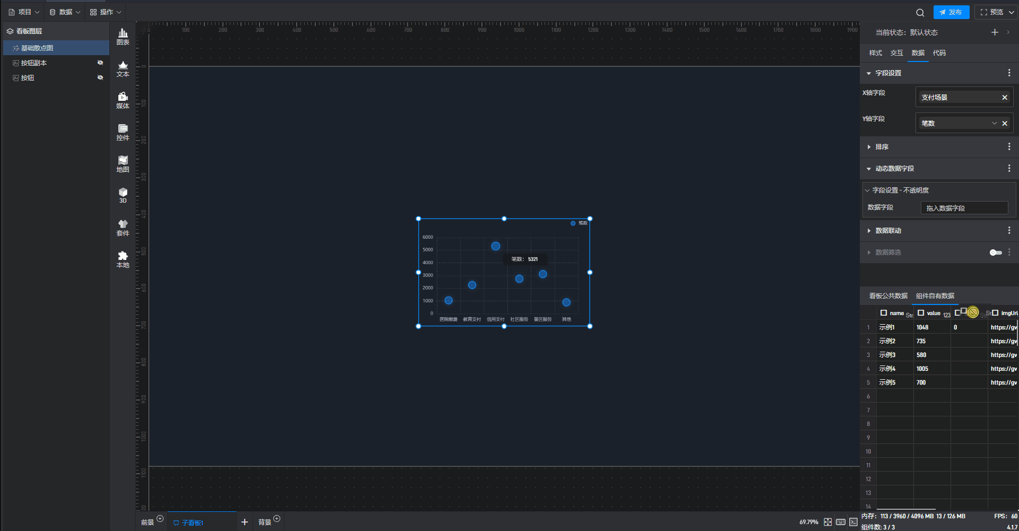Expand the 数据联动 section
1019x531 pixels.
888,231
